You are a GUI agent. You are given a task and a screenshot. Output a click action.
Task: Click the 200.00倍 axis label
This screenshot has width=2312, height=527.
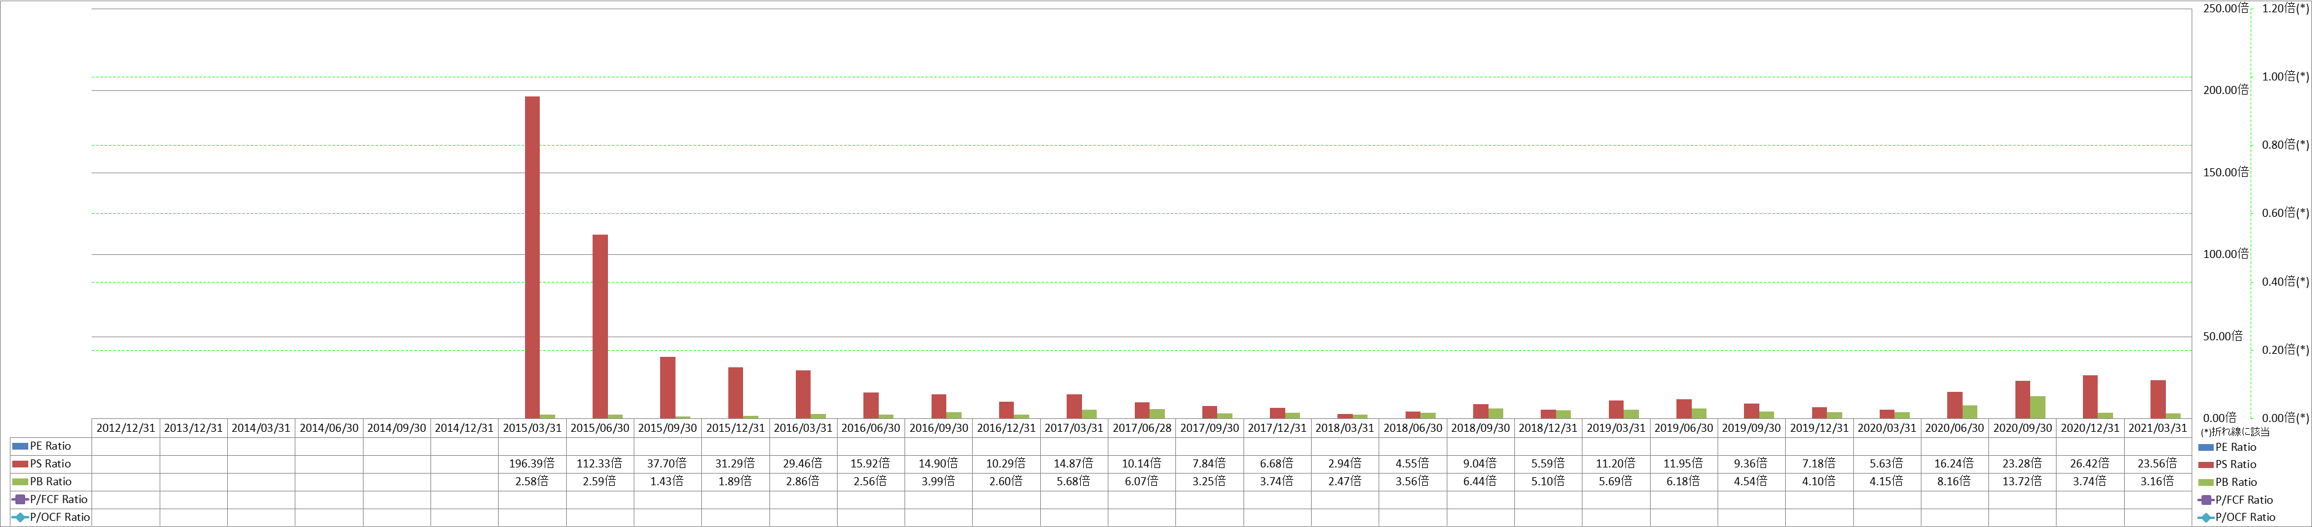(x=2226, y=91)
